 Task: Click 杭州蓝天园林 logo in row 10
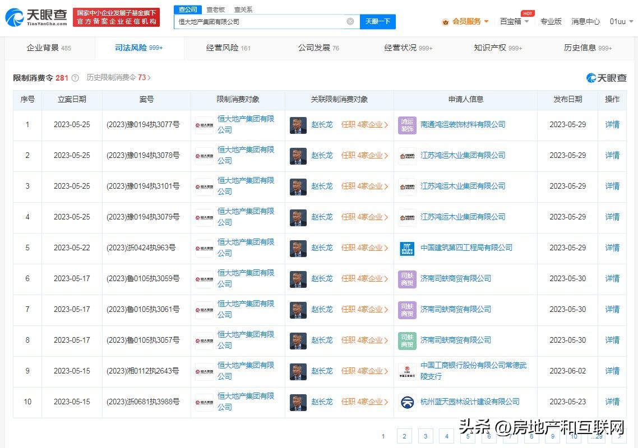406,402
